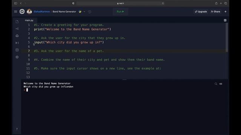This screenshot has width=241, height=135.
Task: Open the user avatar picture
Action: [29, 12]
